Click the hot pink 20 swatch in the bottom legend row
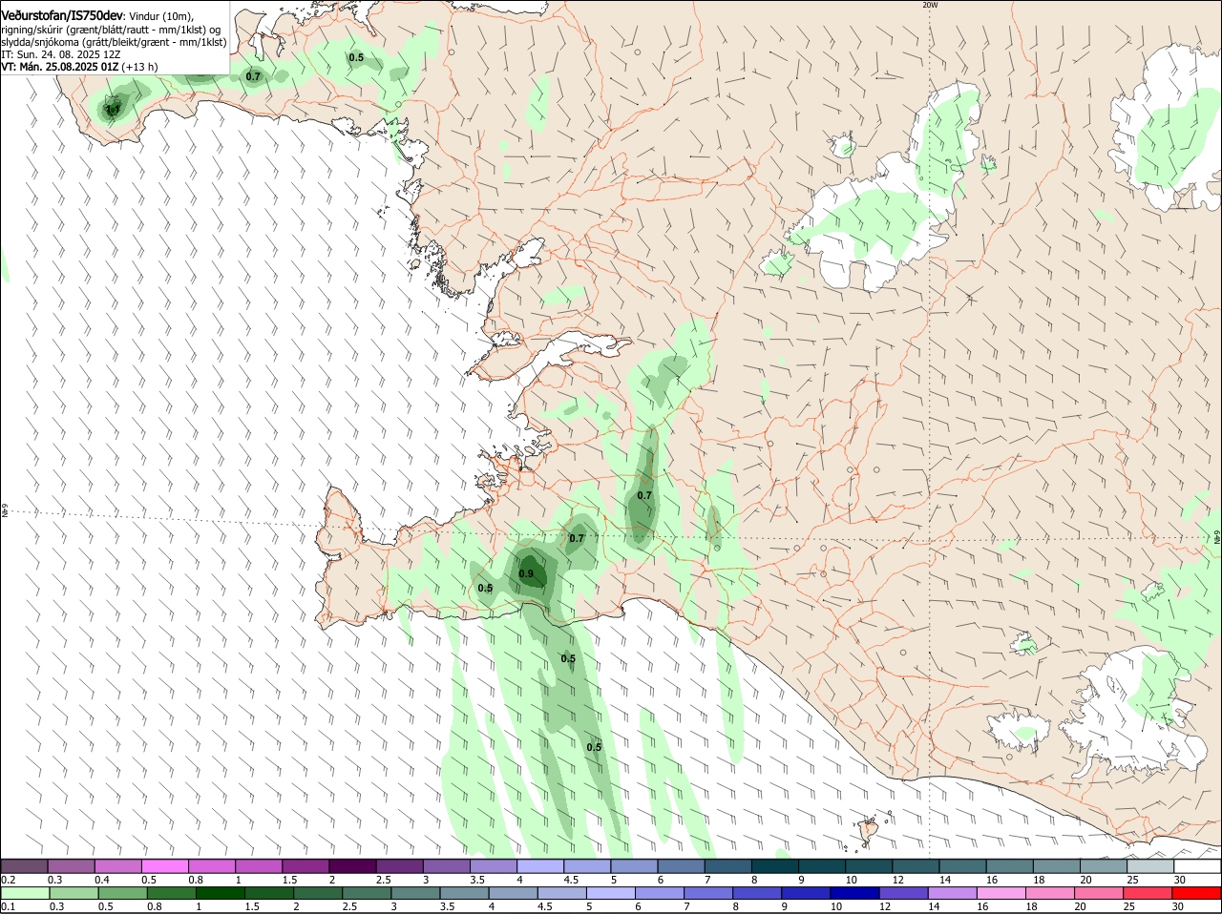 (x=1100, y=893)
